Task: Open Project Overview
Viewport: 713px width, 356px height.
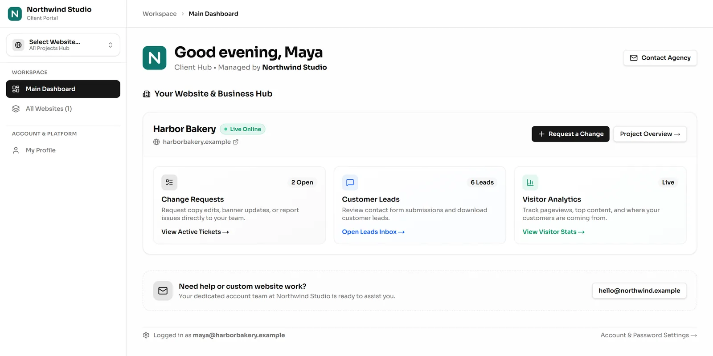Action: coord(650,134)
